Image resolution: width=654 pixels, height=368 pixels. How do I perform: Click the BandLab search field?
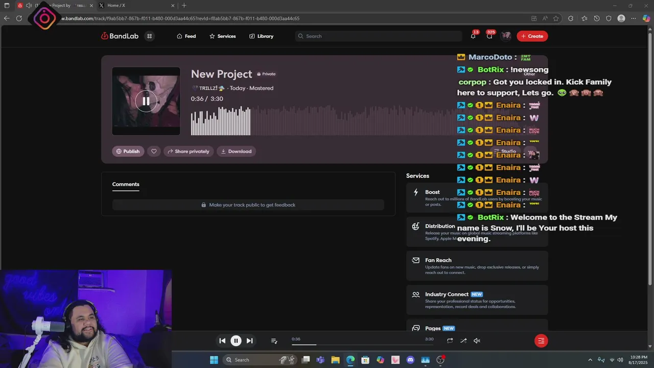(x=378, y=36)
